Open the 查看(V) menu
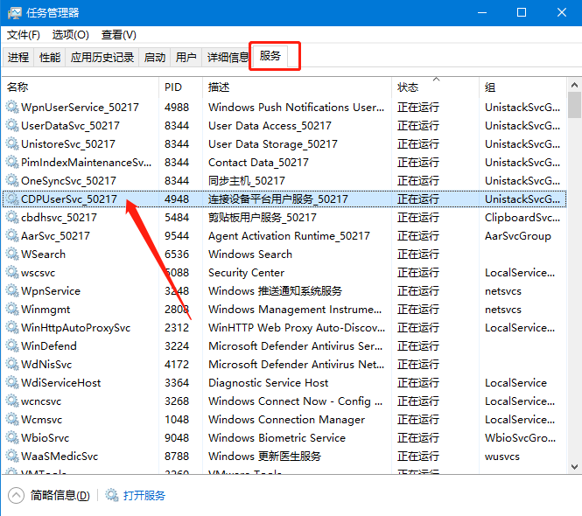 pos(119,35)
